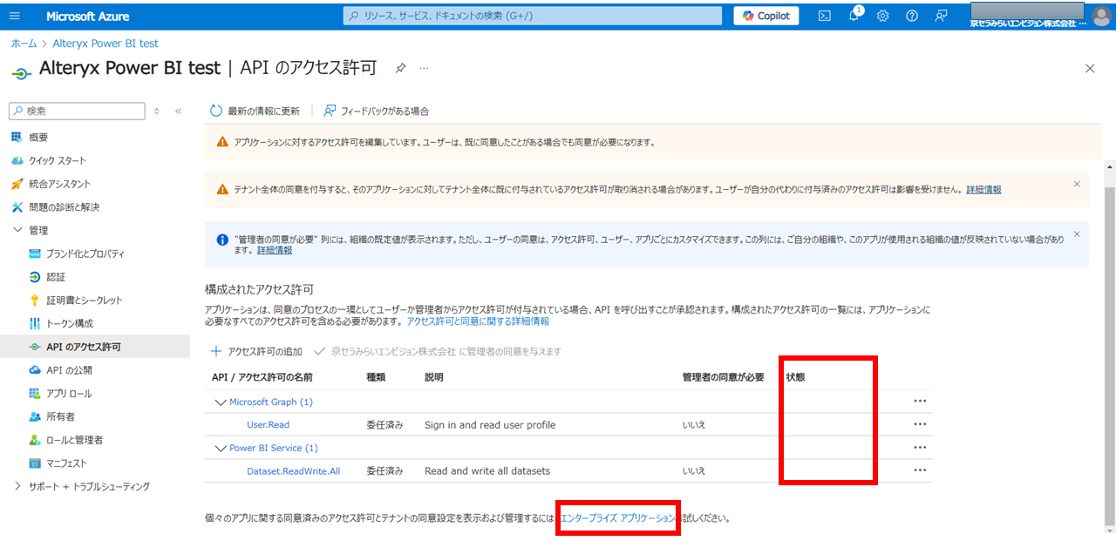Image resolution: width=1116 pixels, height=541 pixels.
Task: Open クイック スタート in the sidebar
Action: [58, 160]
